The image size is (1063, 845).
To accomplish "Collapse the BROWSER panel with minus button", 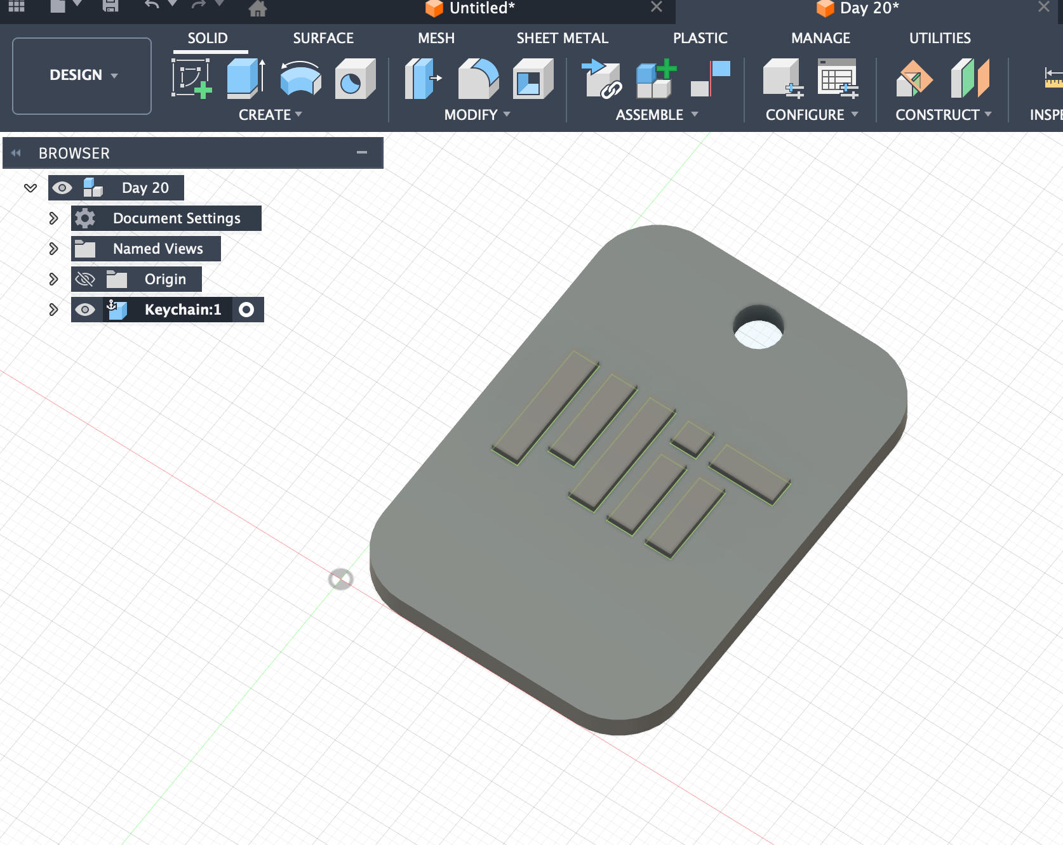I will coord(362,153).
